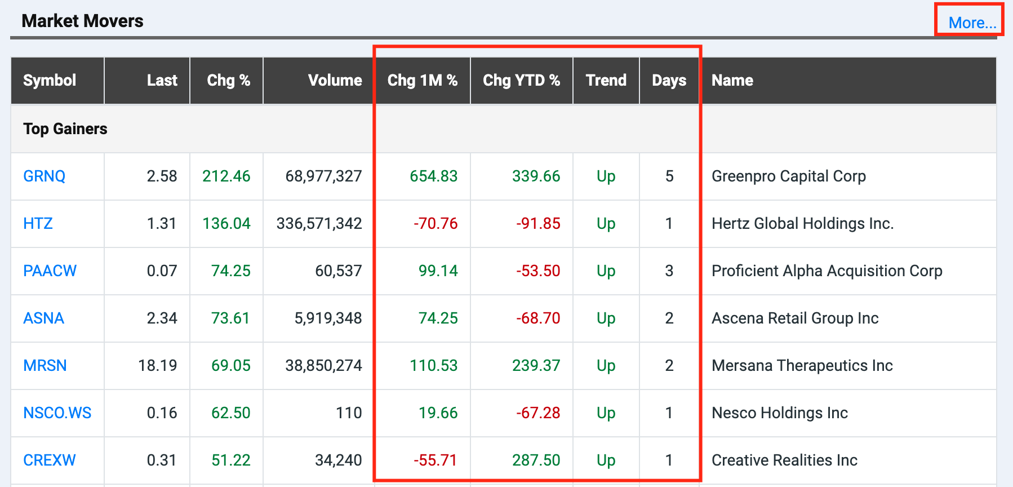The height and width of the screenshot is (487, 1013).
Task: Click the 69.05 change percent for MRSN
Action: (x=231, y=366)
